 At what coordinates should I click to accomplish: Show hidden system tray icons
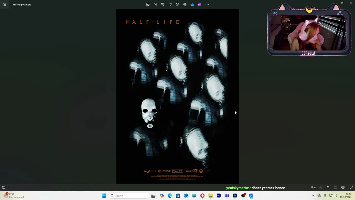313,196
